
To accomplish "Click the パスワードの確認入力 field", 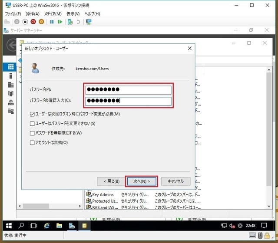I will (129, 102).
